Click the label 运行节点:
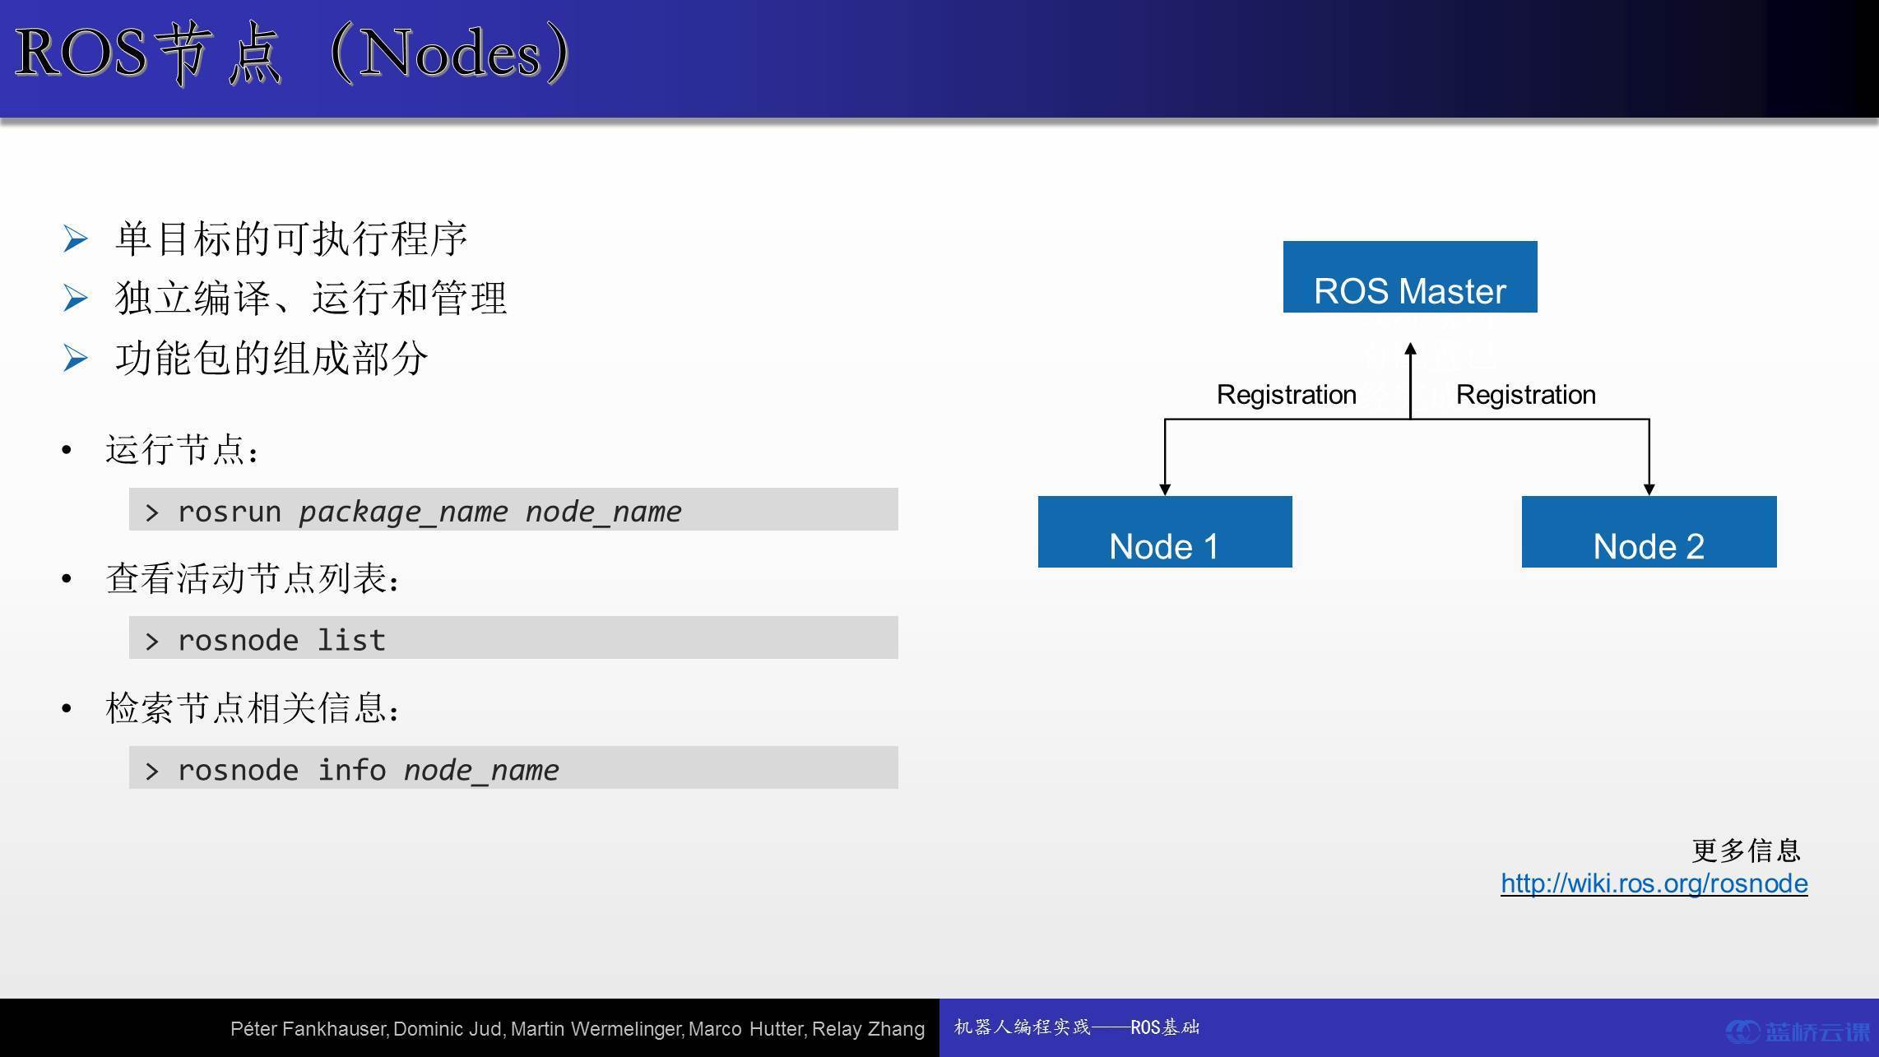This screenshot has width=1879, height=1057. [183, 450]
